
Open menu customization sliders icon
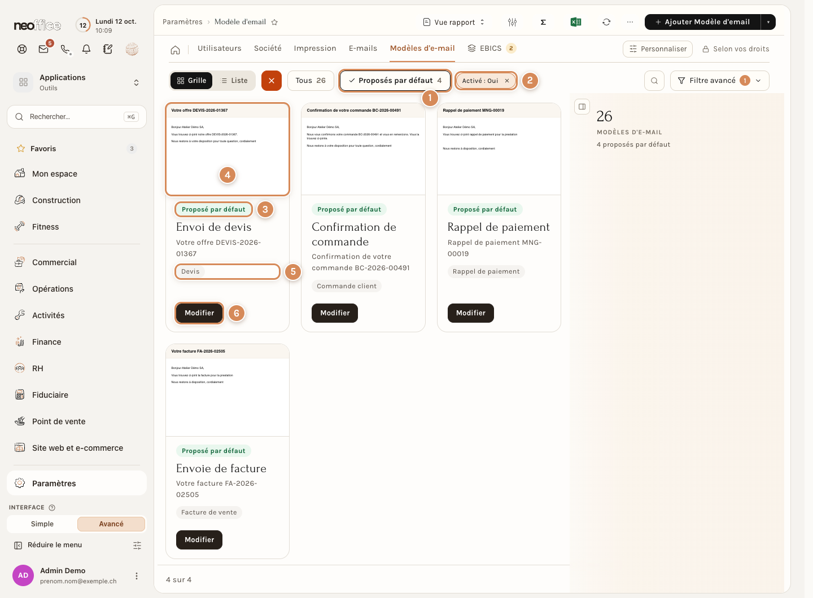tap(137, 545)
